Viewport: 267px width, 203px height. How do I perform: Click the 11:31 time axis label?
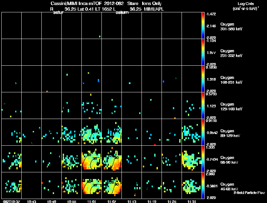(x=192, y=201)
